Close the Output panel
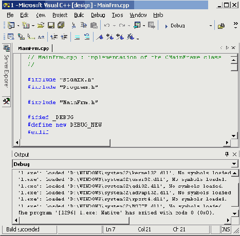Screen dimensions: 240x236 (x=234, y=154)
